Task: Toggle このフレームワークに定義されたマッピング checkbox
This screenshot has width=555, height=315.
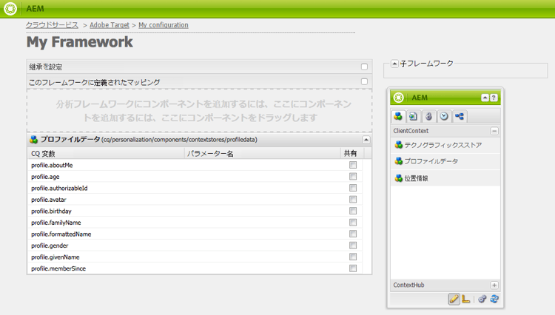Action: (x=364, y=81)
